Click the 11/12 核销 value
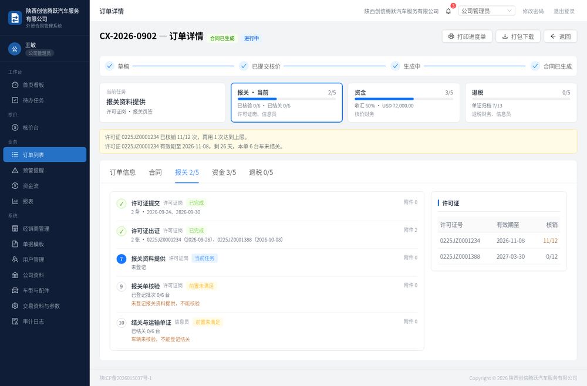The width and height of the screenshot is (587, 386). 551,241
